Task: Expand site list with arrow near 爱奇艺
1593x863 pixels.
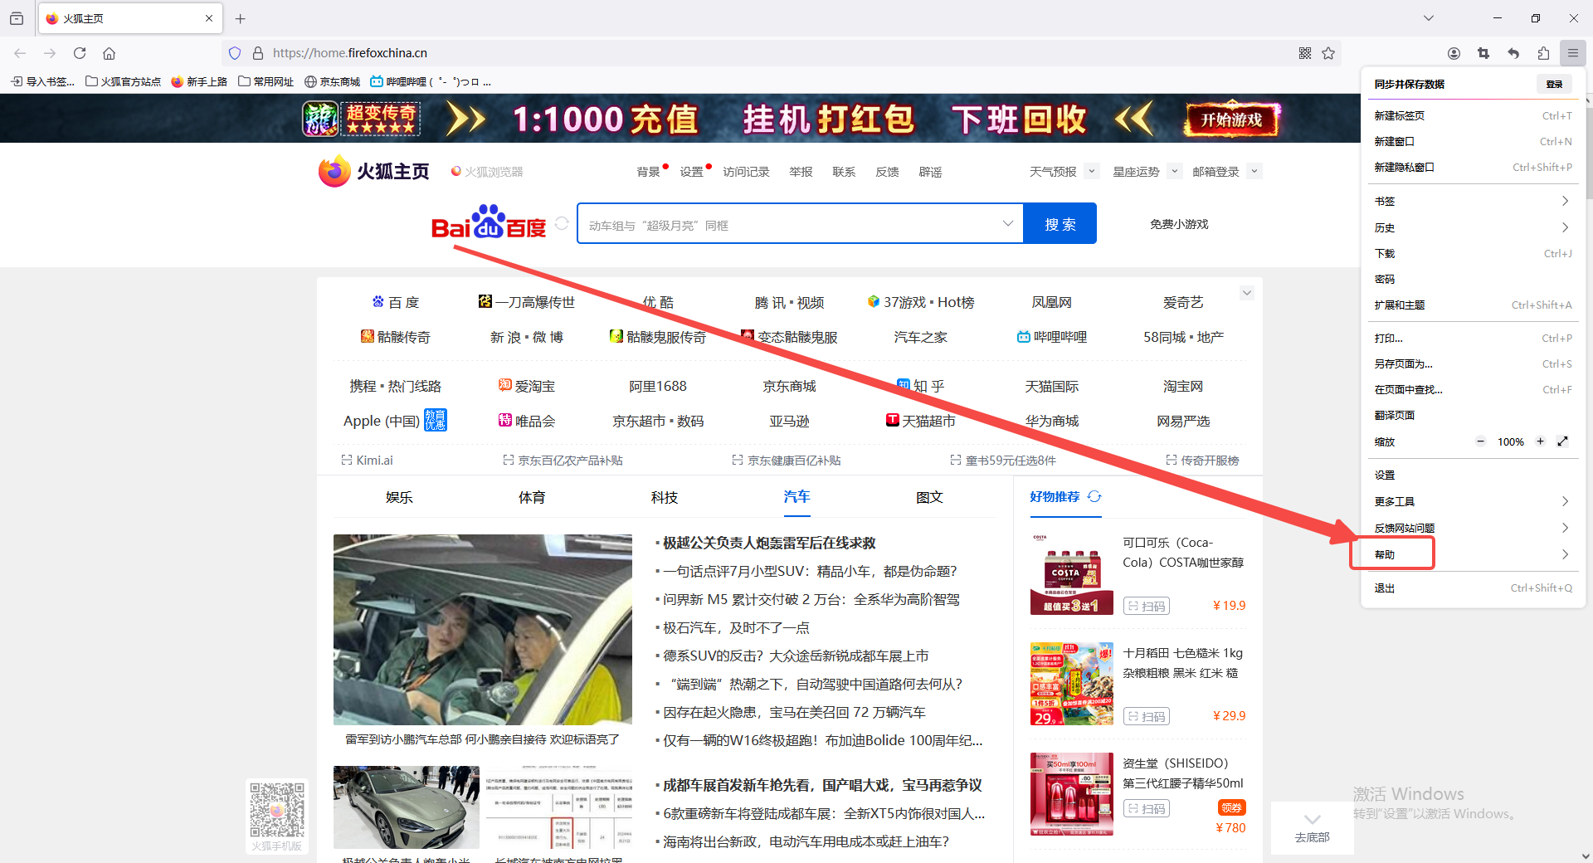Action: [1246, 293]
